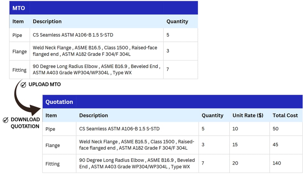Select the Flange item cell in the Quotation table
Viewport: 306px width, 174px height.
point(59,145)
